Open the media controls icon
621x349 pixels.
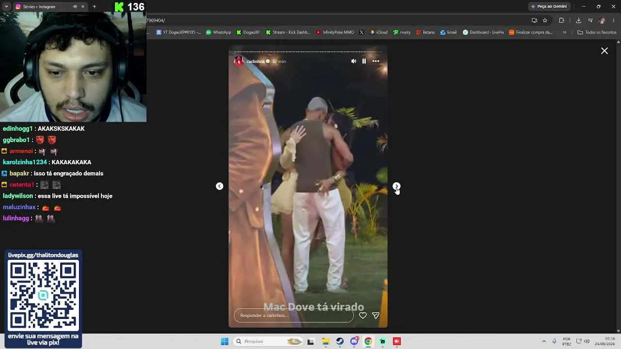[x=590, y=20]
